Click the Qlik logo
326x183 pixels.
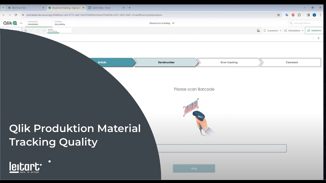click(x=10, y=23)
